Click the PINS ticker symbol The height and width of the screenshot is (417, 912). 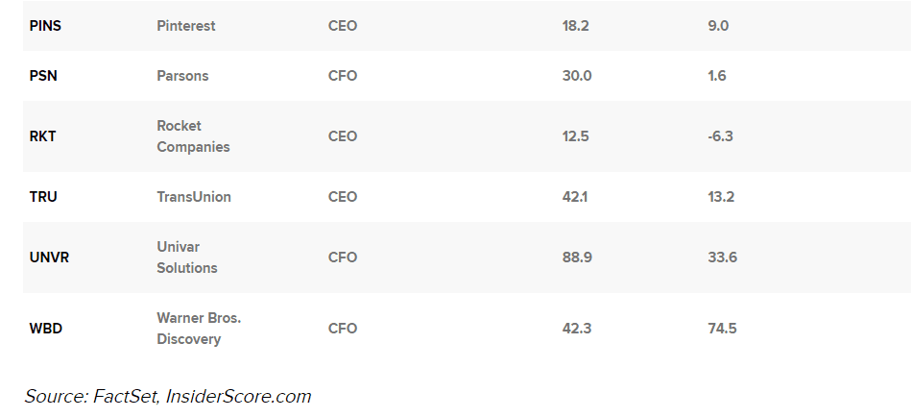[45, 26]
